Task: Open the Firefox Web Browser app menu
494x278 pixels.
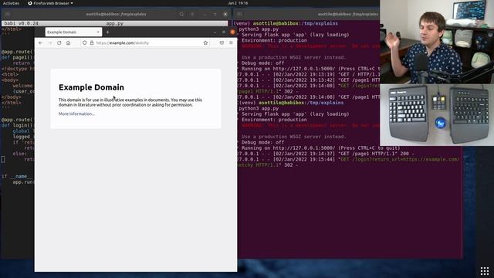Action: tap(50, 3)
